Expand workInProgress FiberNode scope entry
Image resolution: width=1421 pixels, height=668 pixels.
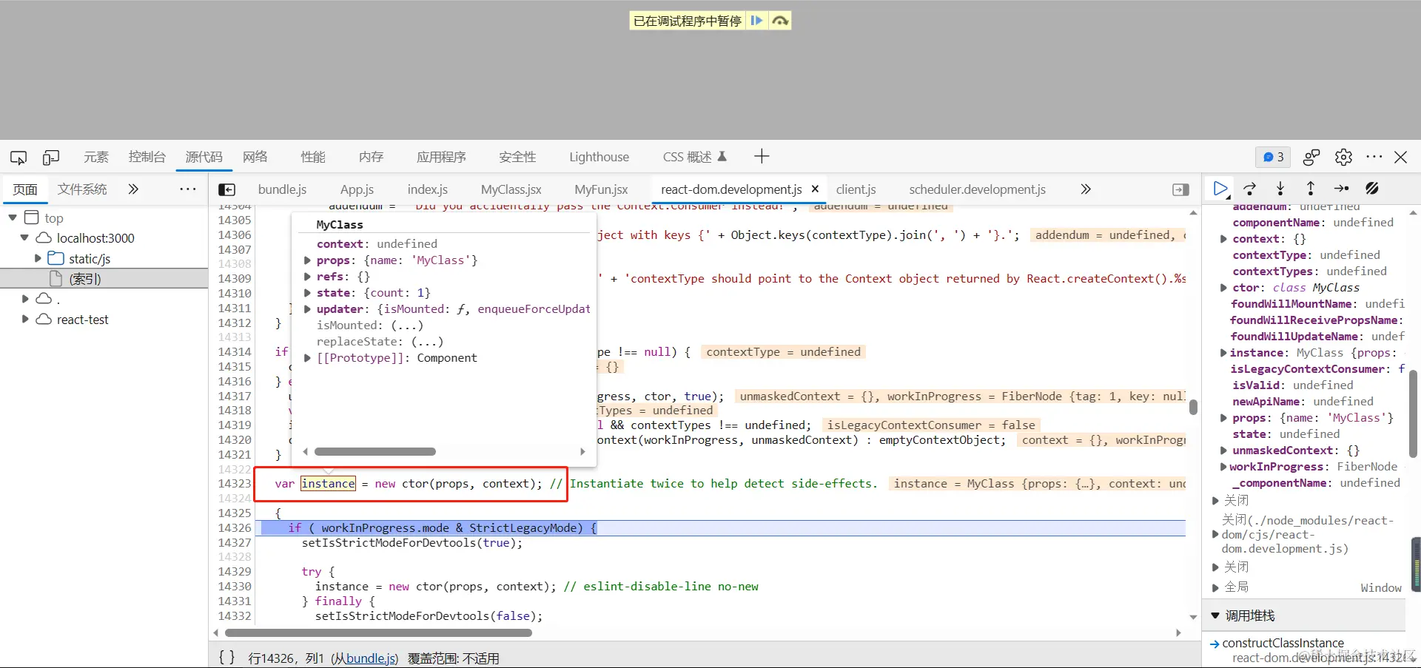pos(1223,467)
